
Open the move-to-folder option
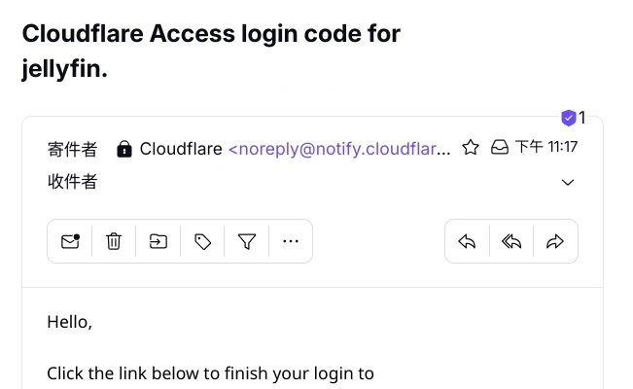(158, 242)
